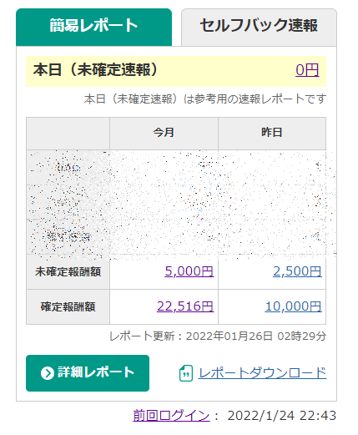This screenshot has height=435, width=358.
Task: Click the download file icon beside レポートダウンロード
Action: pos(186,373)
